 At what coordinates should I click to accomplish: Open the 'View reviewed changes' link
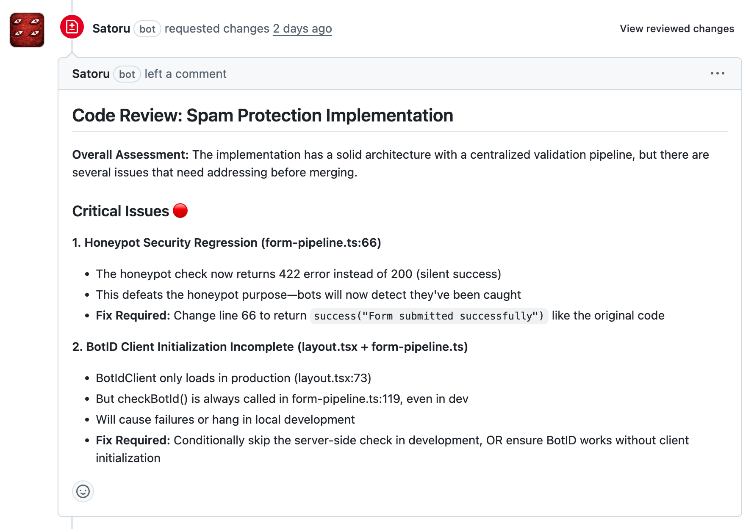pyautogui.click(x=676, y=29)
